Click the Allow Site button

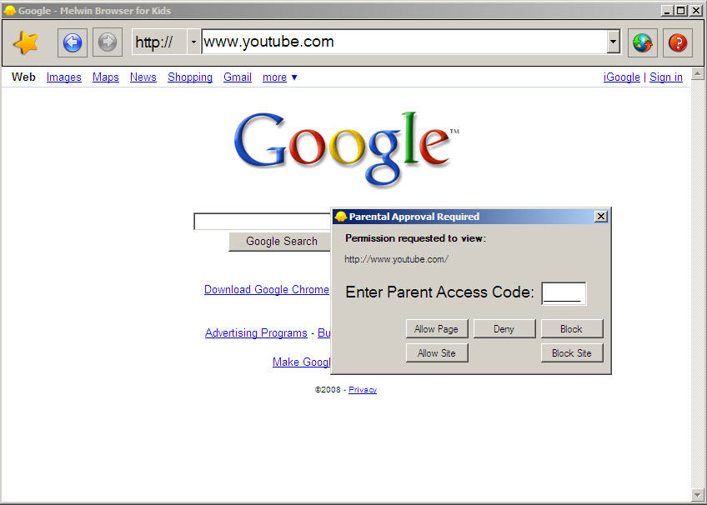point(437,353)
